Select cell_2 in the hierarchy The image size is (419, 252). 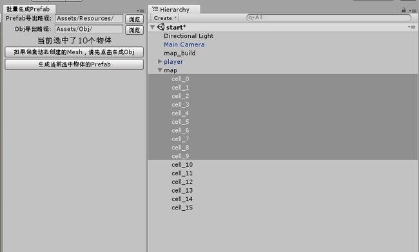coord(283,96)
